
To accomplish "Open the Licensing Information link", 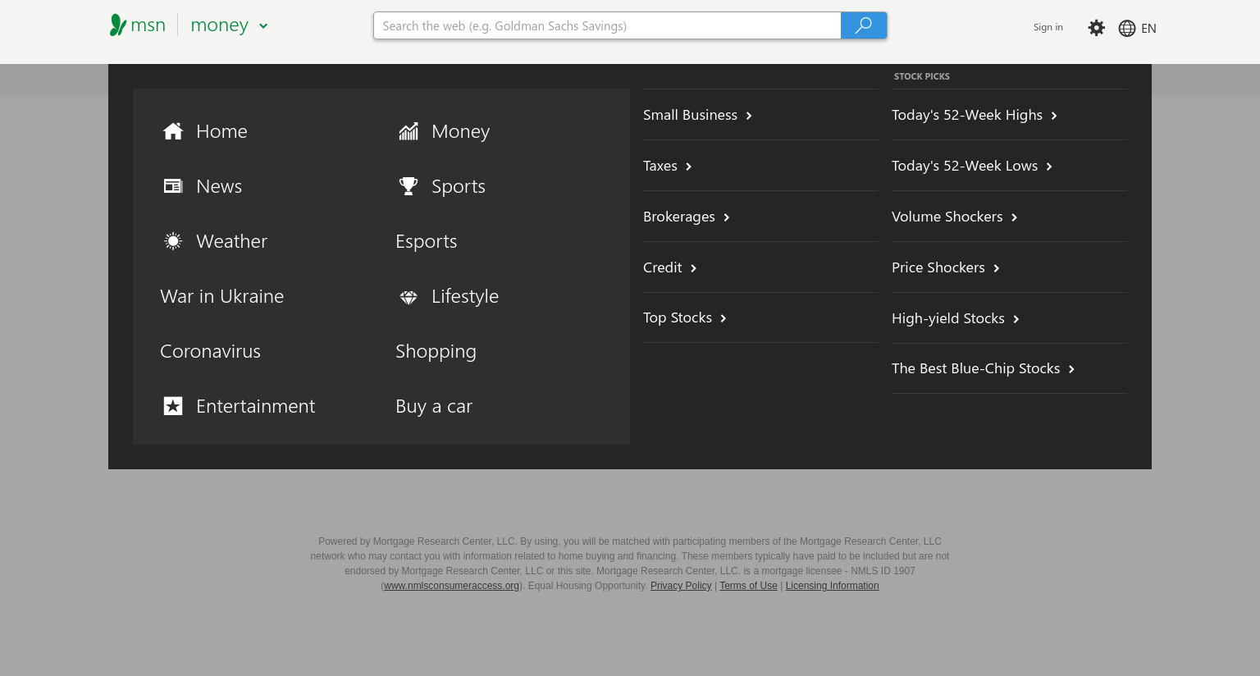I will point(832,586).
